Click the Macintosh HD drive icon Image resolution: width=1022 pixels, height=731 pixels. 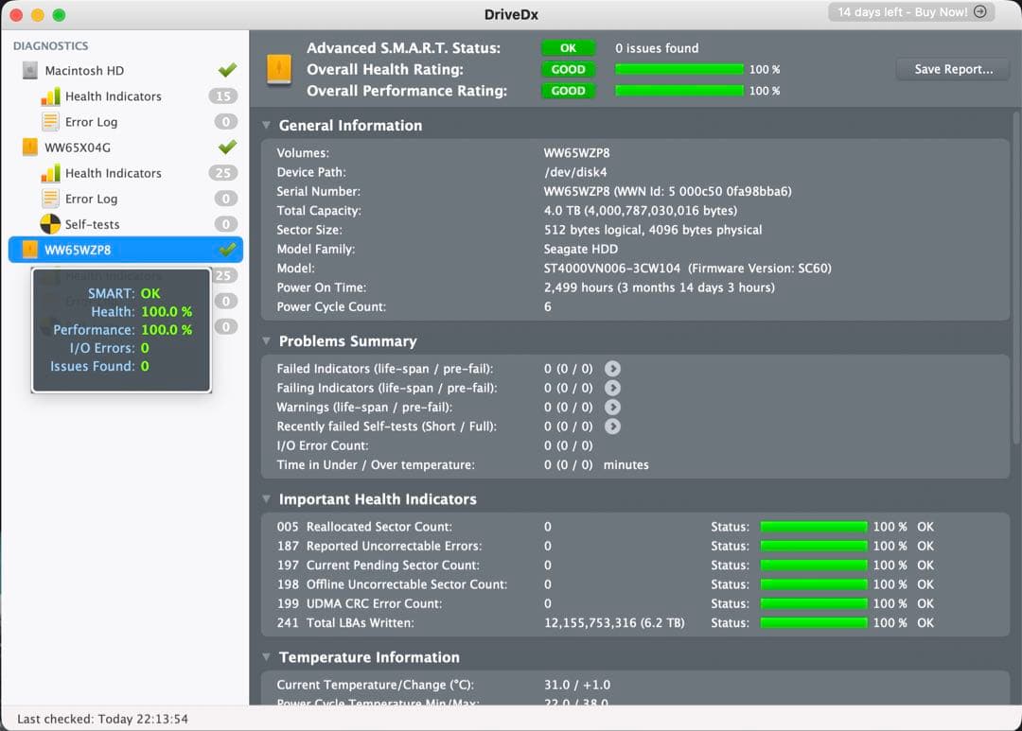[30, 70]
